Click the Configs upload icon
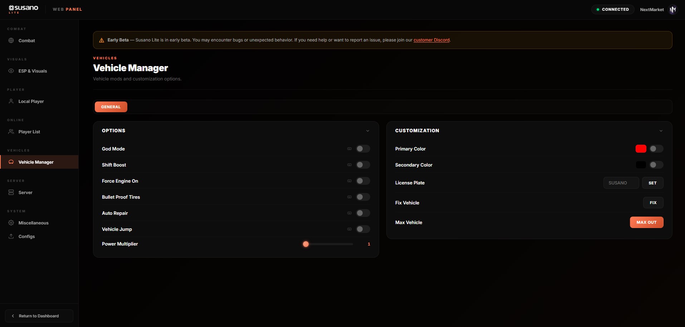This screenshot has height=327, width=685. (x=11, y=236)
